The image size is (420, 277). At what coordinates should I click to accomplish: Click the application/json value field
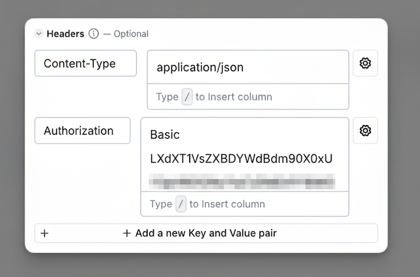[x=247, y=67]
